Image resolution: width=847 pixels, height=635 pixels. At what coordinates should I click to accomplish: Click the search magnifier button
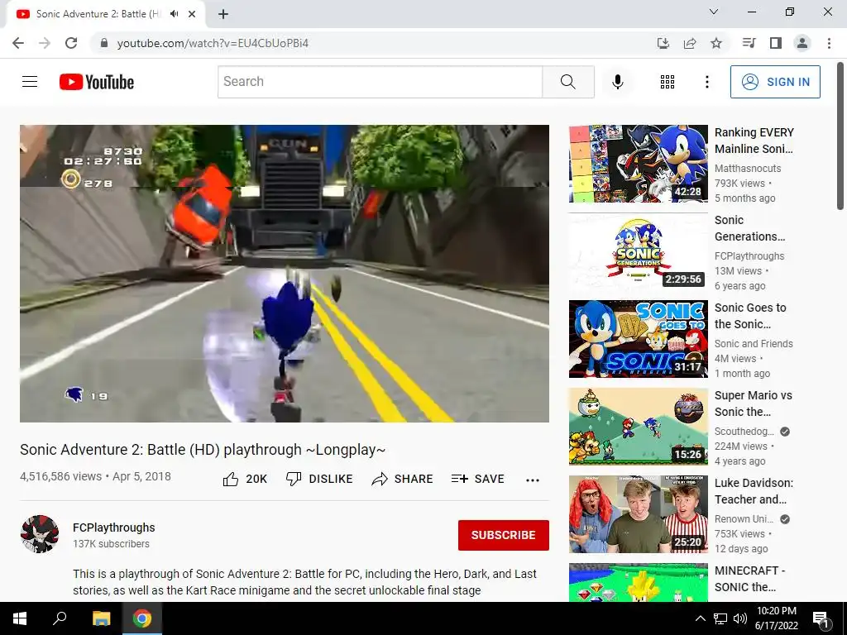click(x=567, y=82)
